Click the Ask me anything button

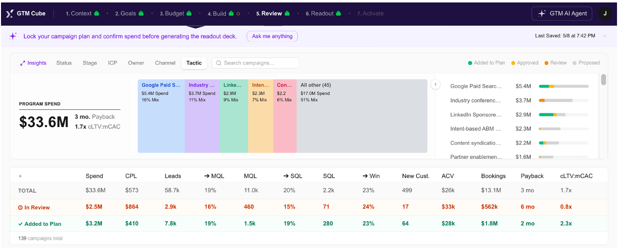point(272,36)
